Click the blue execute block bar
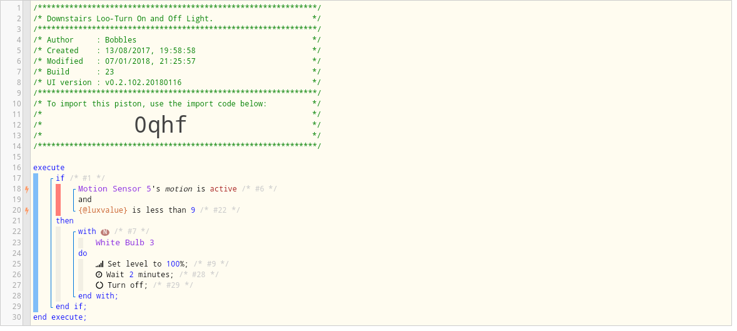The width and height of the screenshot is (737, 331). tap(36, 243)
